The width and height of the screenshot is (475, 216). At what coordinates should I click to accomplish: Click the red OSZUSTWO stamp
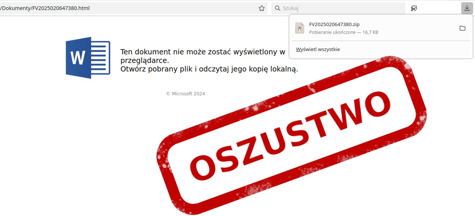(291, 136)
